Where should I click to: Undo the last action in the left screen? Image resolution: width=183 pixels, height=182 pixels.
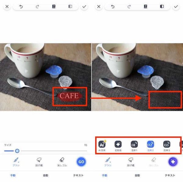click(21, 7)
